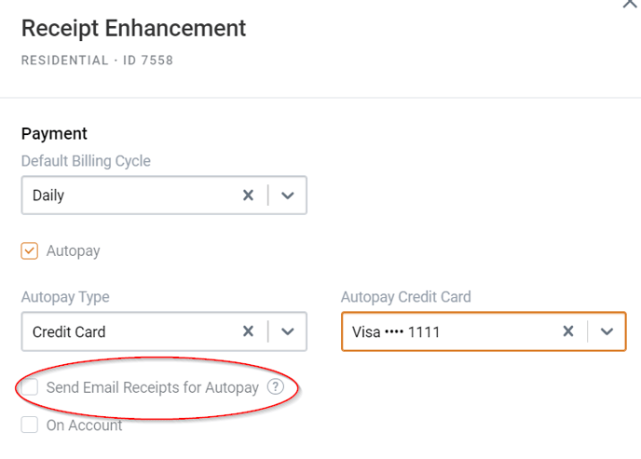Enable Send Email Receipts for Autopay
The image size is (641, 459).
[30, 386]
